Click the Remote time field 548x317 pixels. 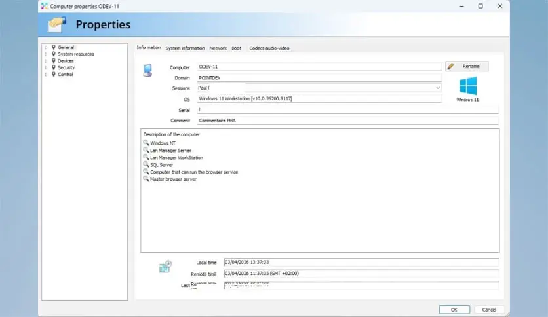click(361, 274)
